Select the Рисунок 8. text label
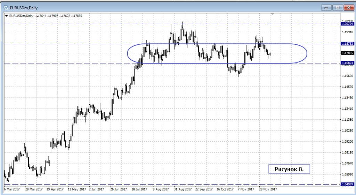This screenshot has height=195, width=356. [x=289, y=169]
